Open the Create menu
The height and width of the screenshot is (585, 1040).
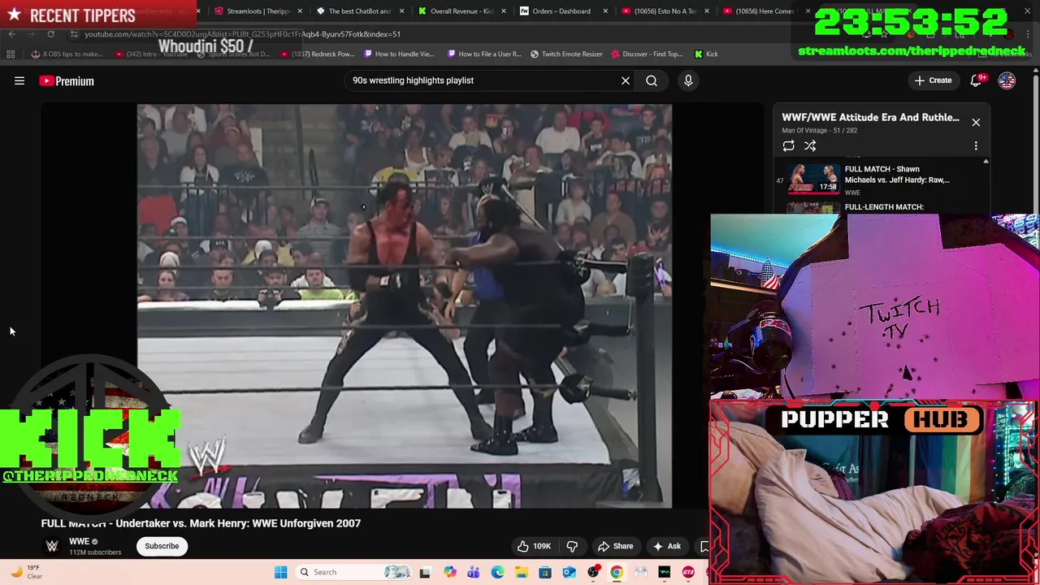pyautogui.click(x=933, y=80)
